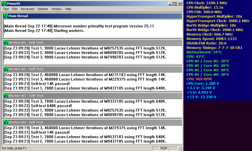Close the Prime95 window
This screenshot has height=151, width=252.
click(180, 4)
